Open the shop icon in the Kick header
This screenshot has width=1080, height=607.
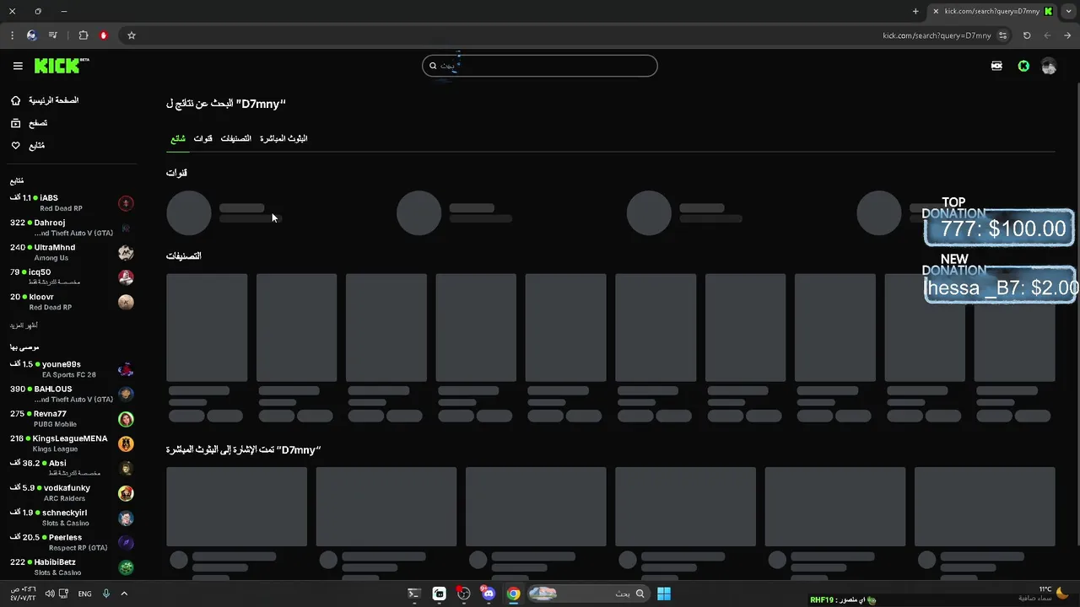coord(996,66)
